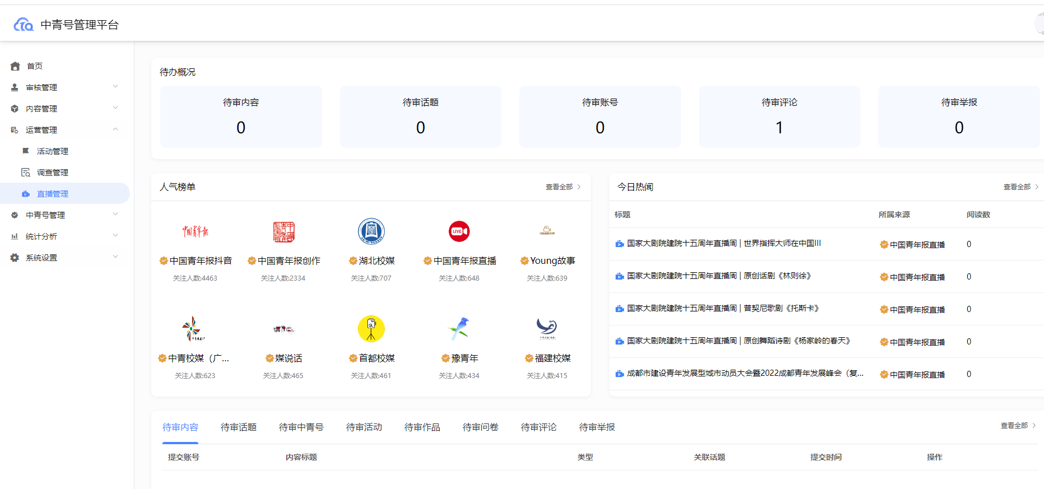Switch to 待审举报 tab
Screen dimensions: 1044x489
597,427
